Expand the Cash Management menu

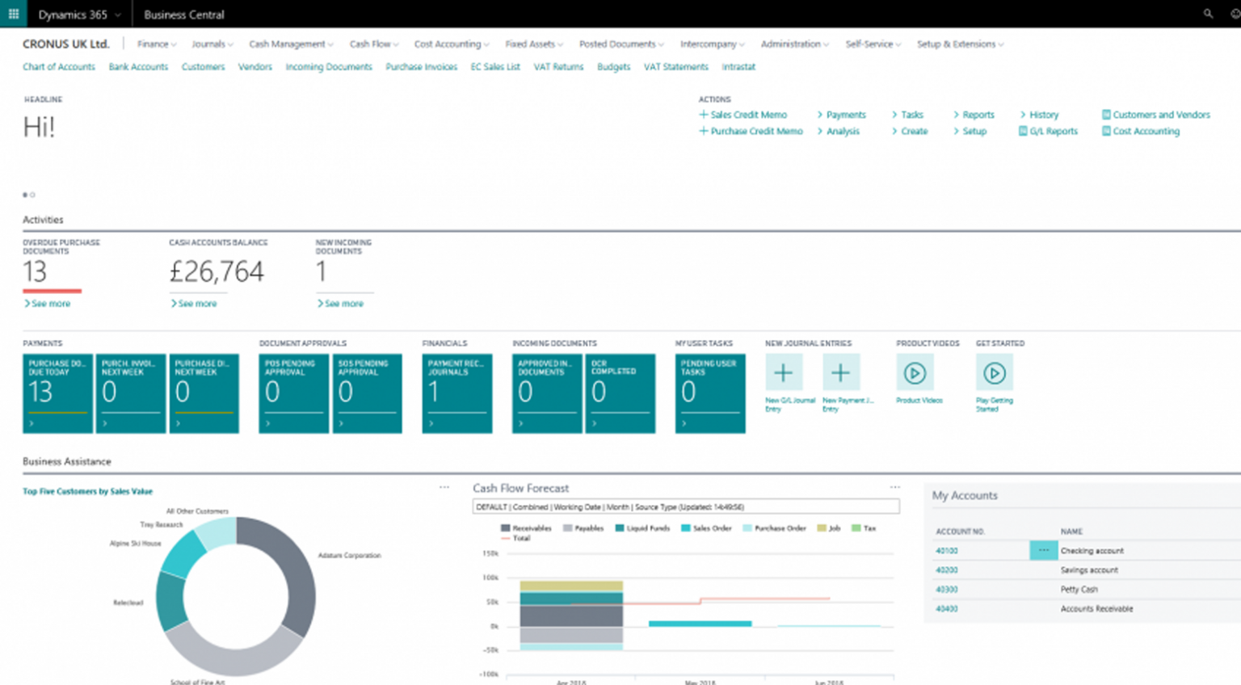pyautogui.click(x=291, y=44)
